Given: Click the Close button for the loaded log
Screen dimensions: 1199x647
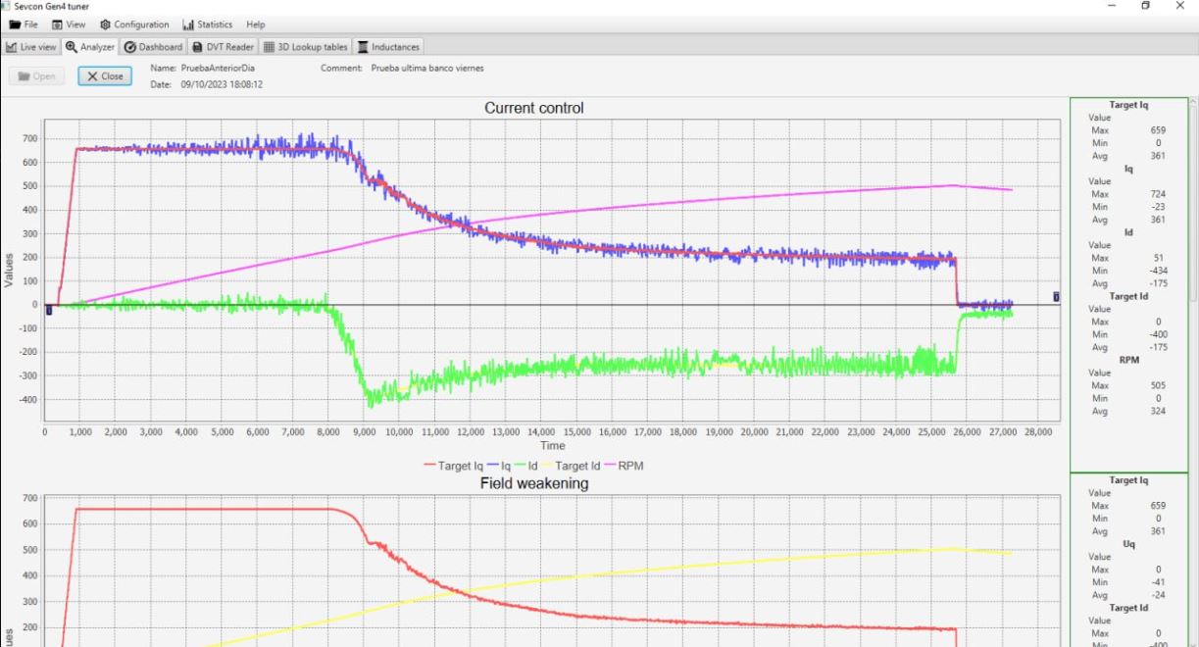Looking at the screenshot, I should point(104,76).
